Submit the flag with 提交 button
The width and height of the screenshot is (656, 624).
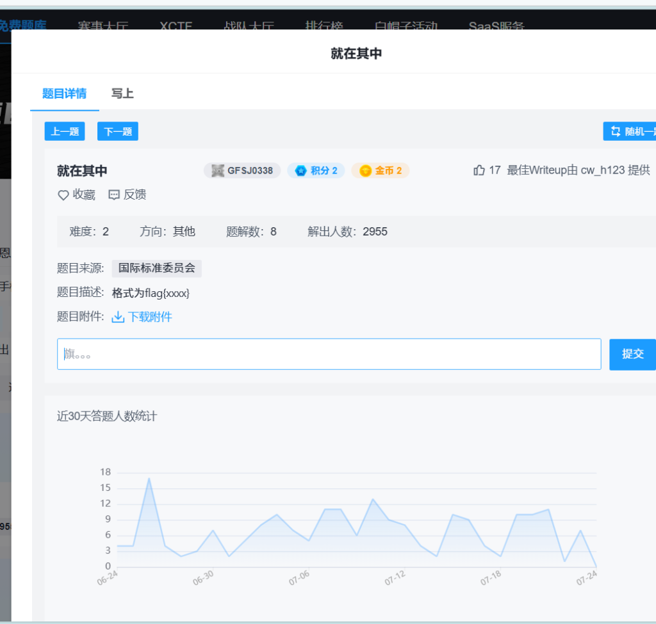[x=632, y=354]
